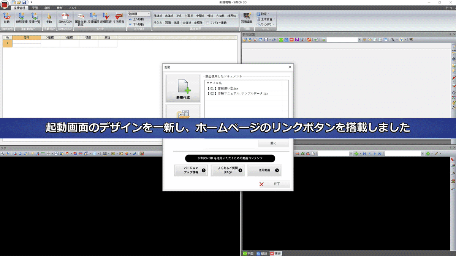Click the green plus icon in cross-section toolbar
The height and width of the screenshot is (256, 456).
356,154
